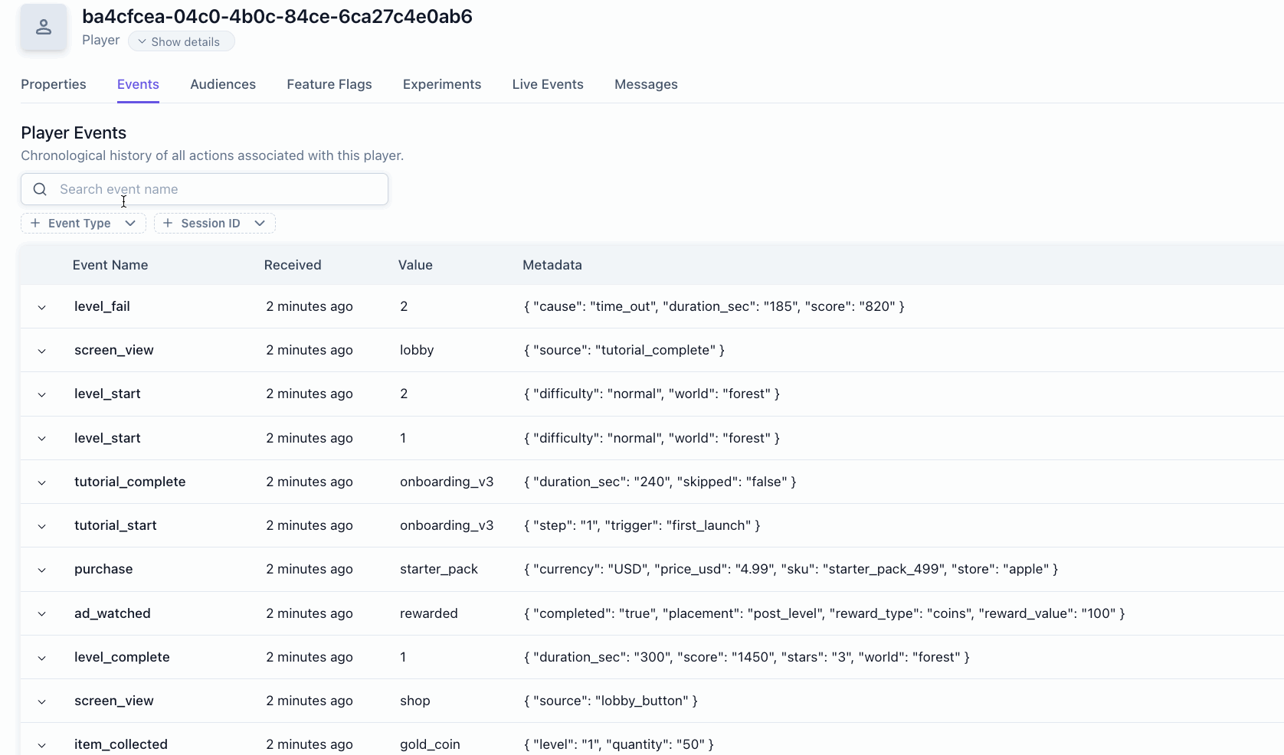Screen dimensions: 1284x755
Task: Click the purchase event name
Action: [x=103, y=569]
